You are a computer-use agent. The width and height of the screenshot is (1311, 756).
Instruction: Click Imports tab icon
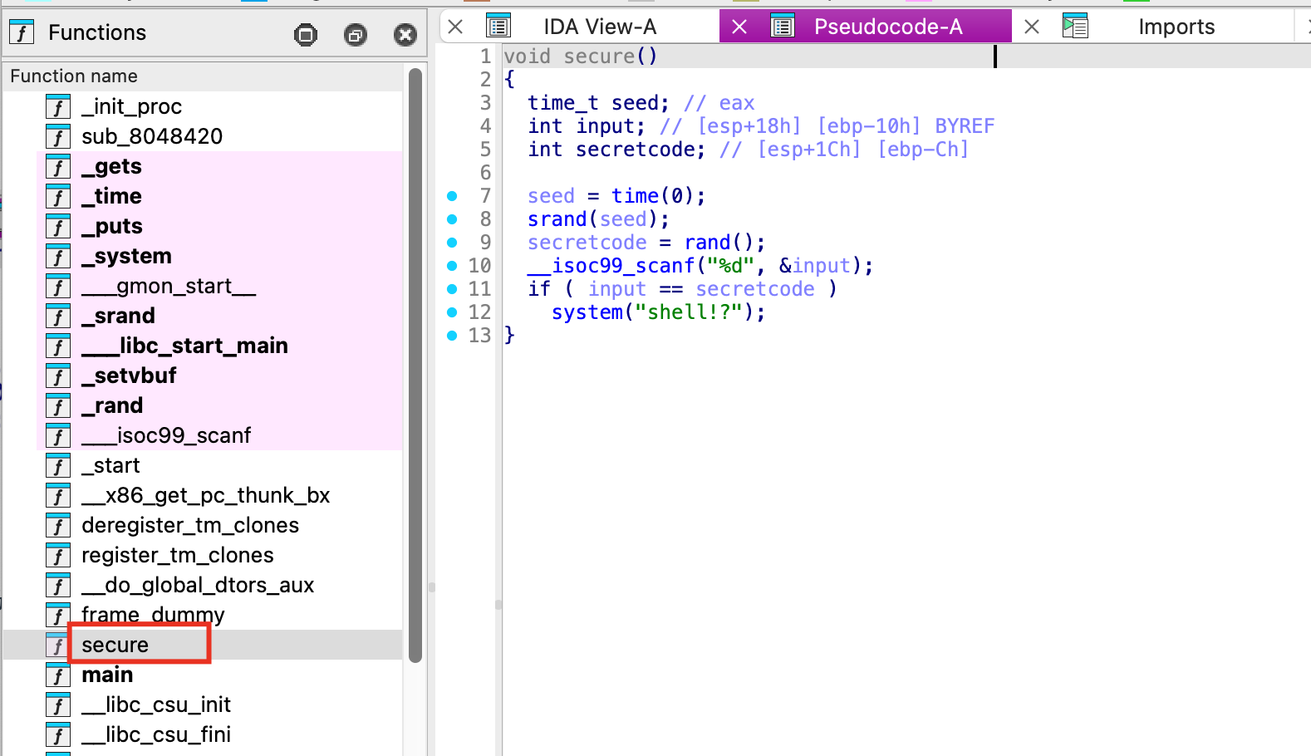[1075, 27]
